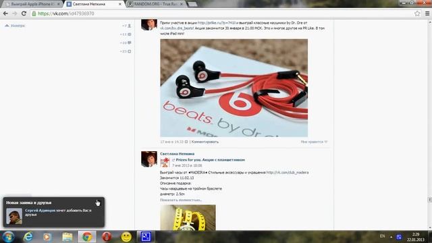The height and width of the screenshot is (243, 432).
Task: Open the yellow watch bracelet photo
Action: pyautogui.click(x=188, y=217)
